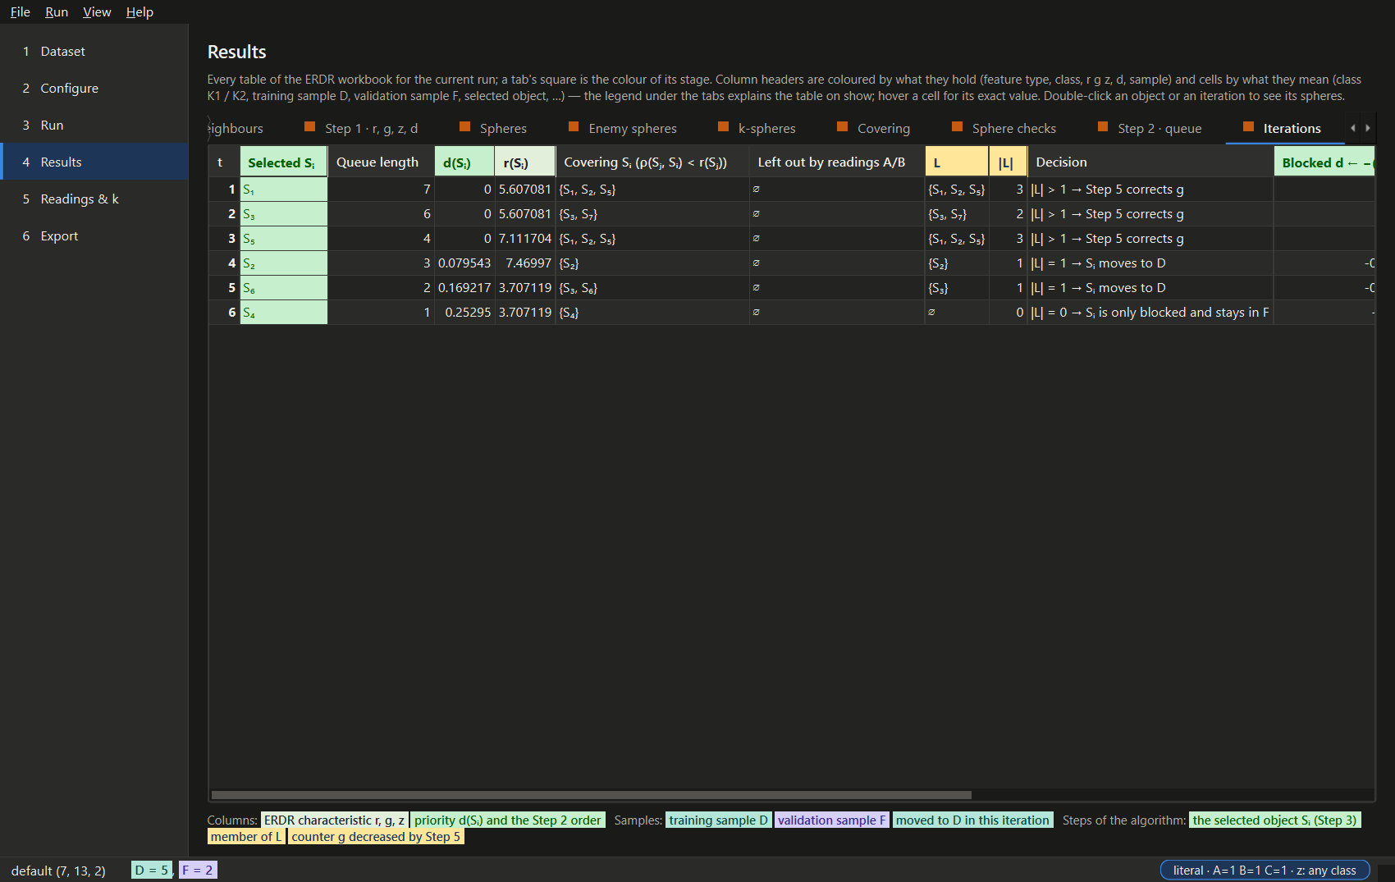
Task: Click the 'training sample D' legend chip
Action: coord(719,820)
